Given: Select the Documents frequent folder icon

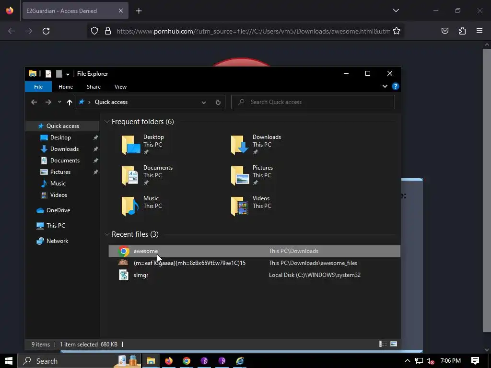Looking at the screenshot, I should click(x=130, y=175).
